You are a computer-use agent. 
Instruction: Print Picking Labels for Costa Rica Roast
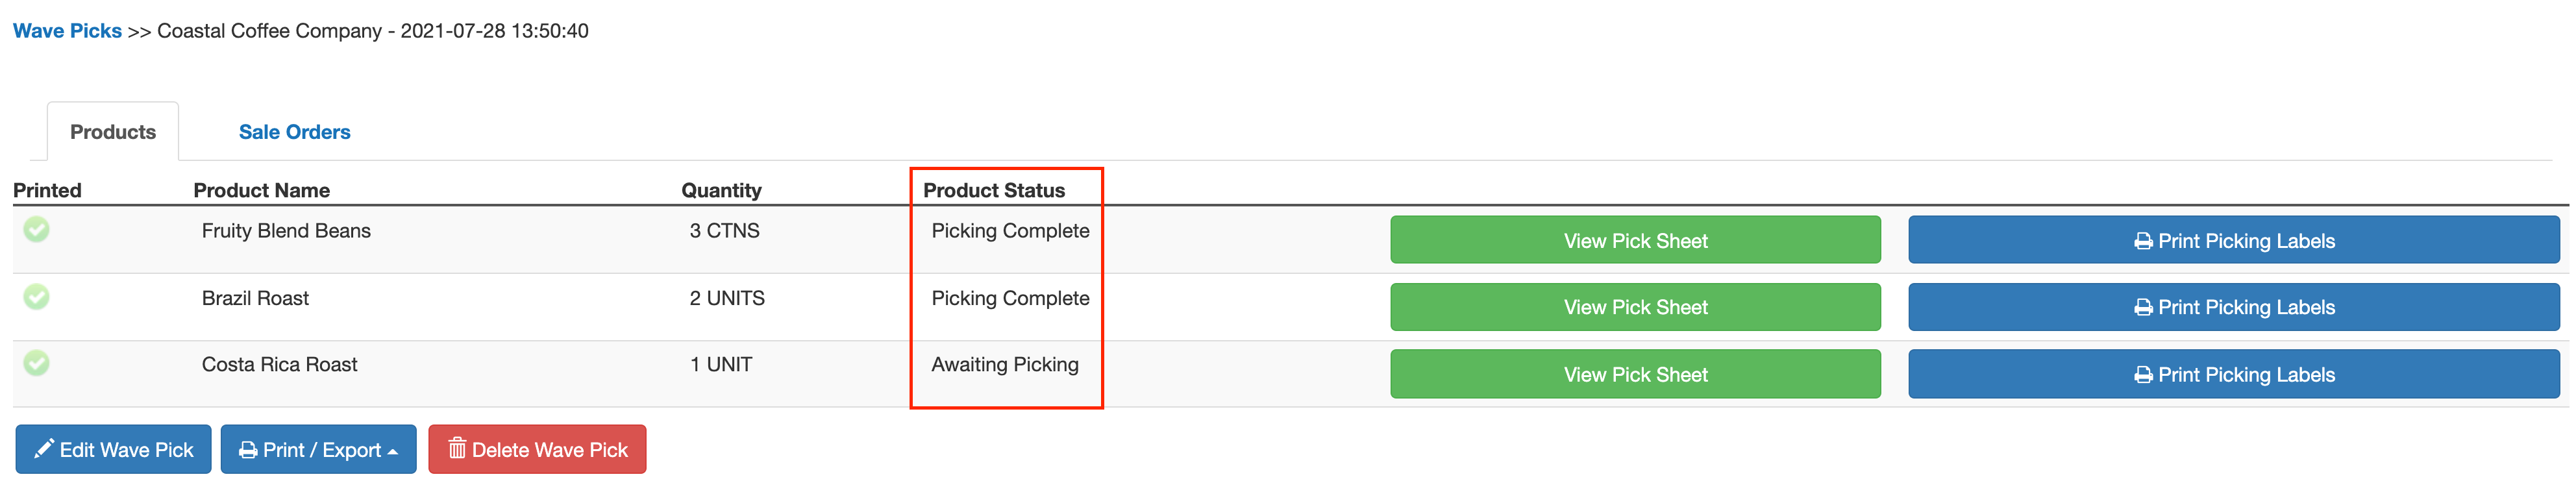[2233, 374]
